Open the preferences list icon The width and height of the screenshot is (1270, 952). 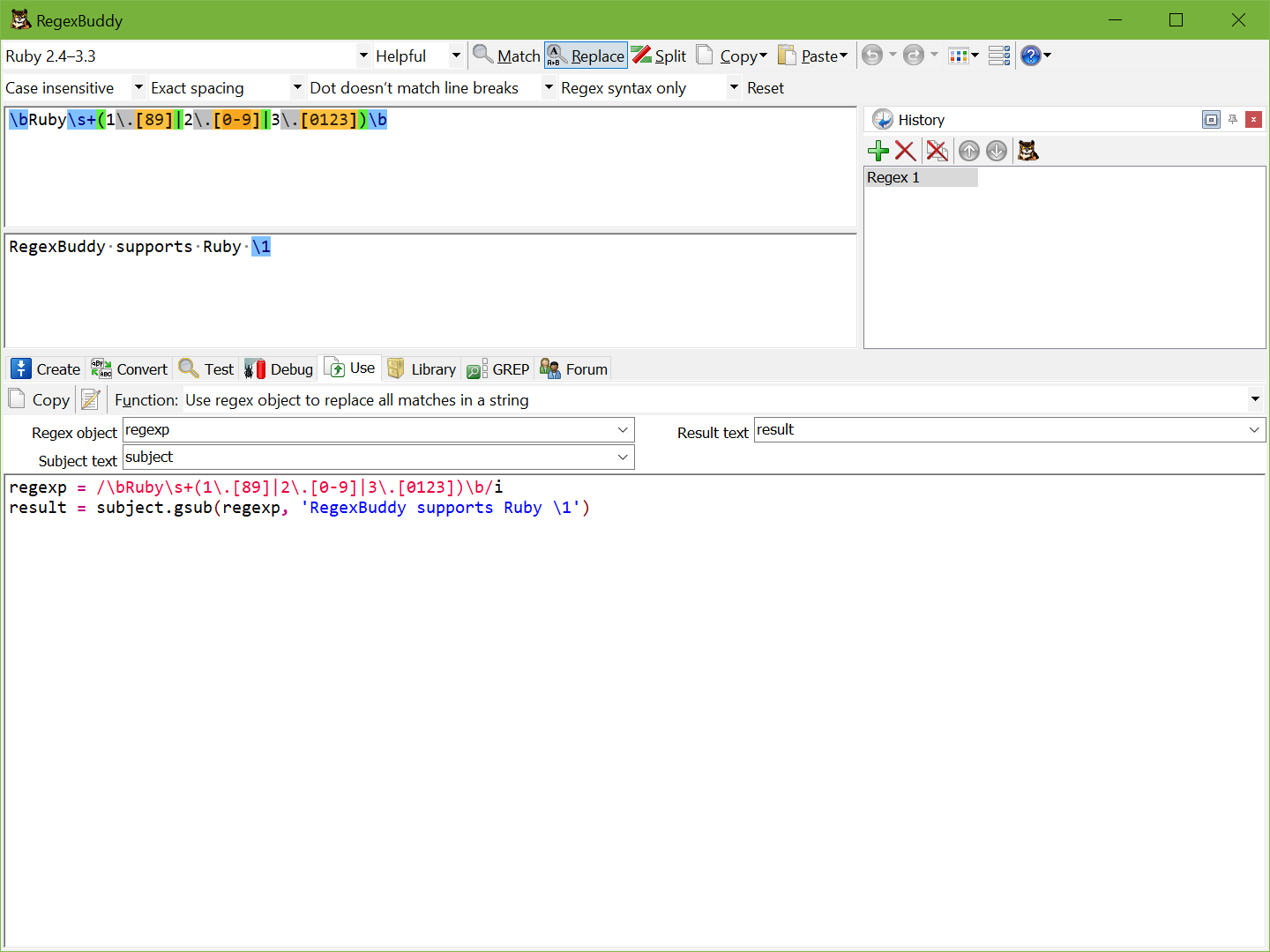click(x=999, y=56)
